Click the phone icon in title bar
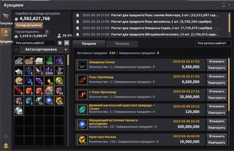The width and height of the screenshot is (234, 151). point(223,5)
